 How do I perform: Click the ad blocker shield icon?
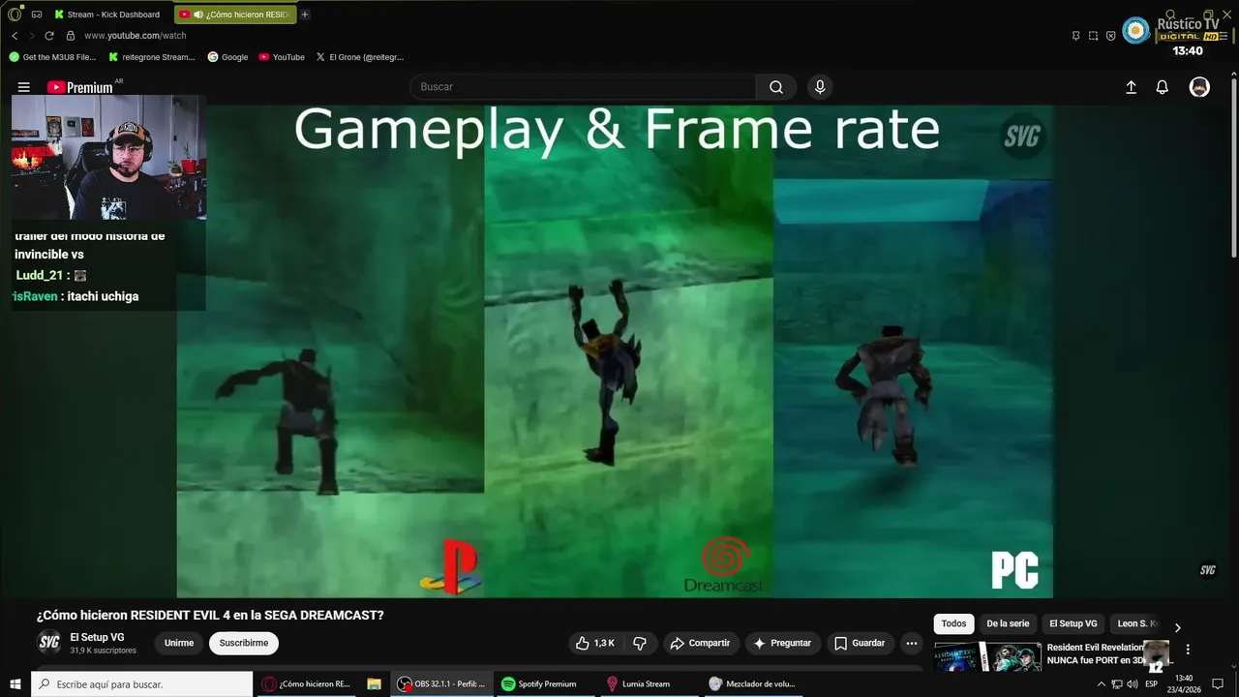point(1110,36)
